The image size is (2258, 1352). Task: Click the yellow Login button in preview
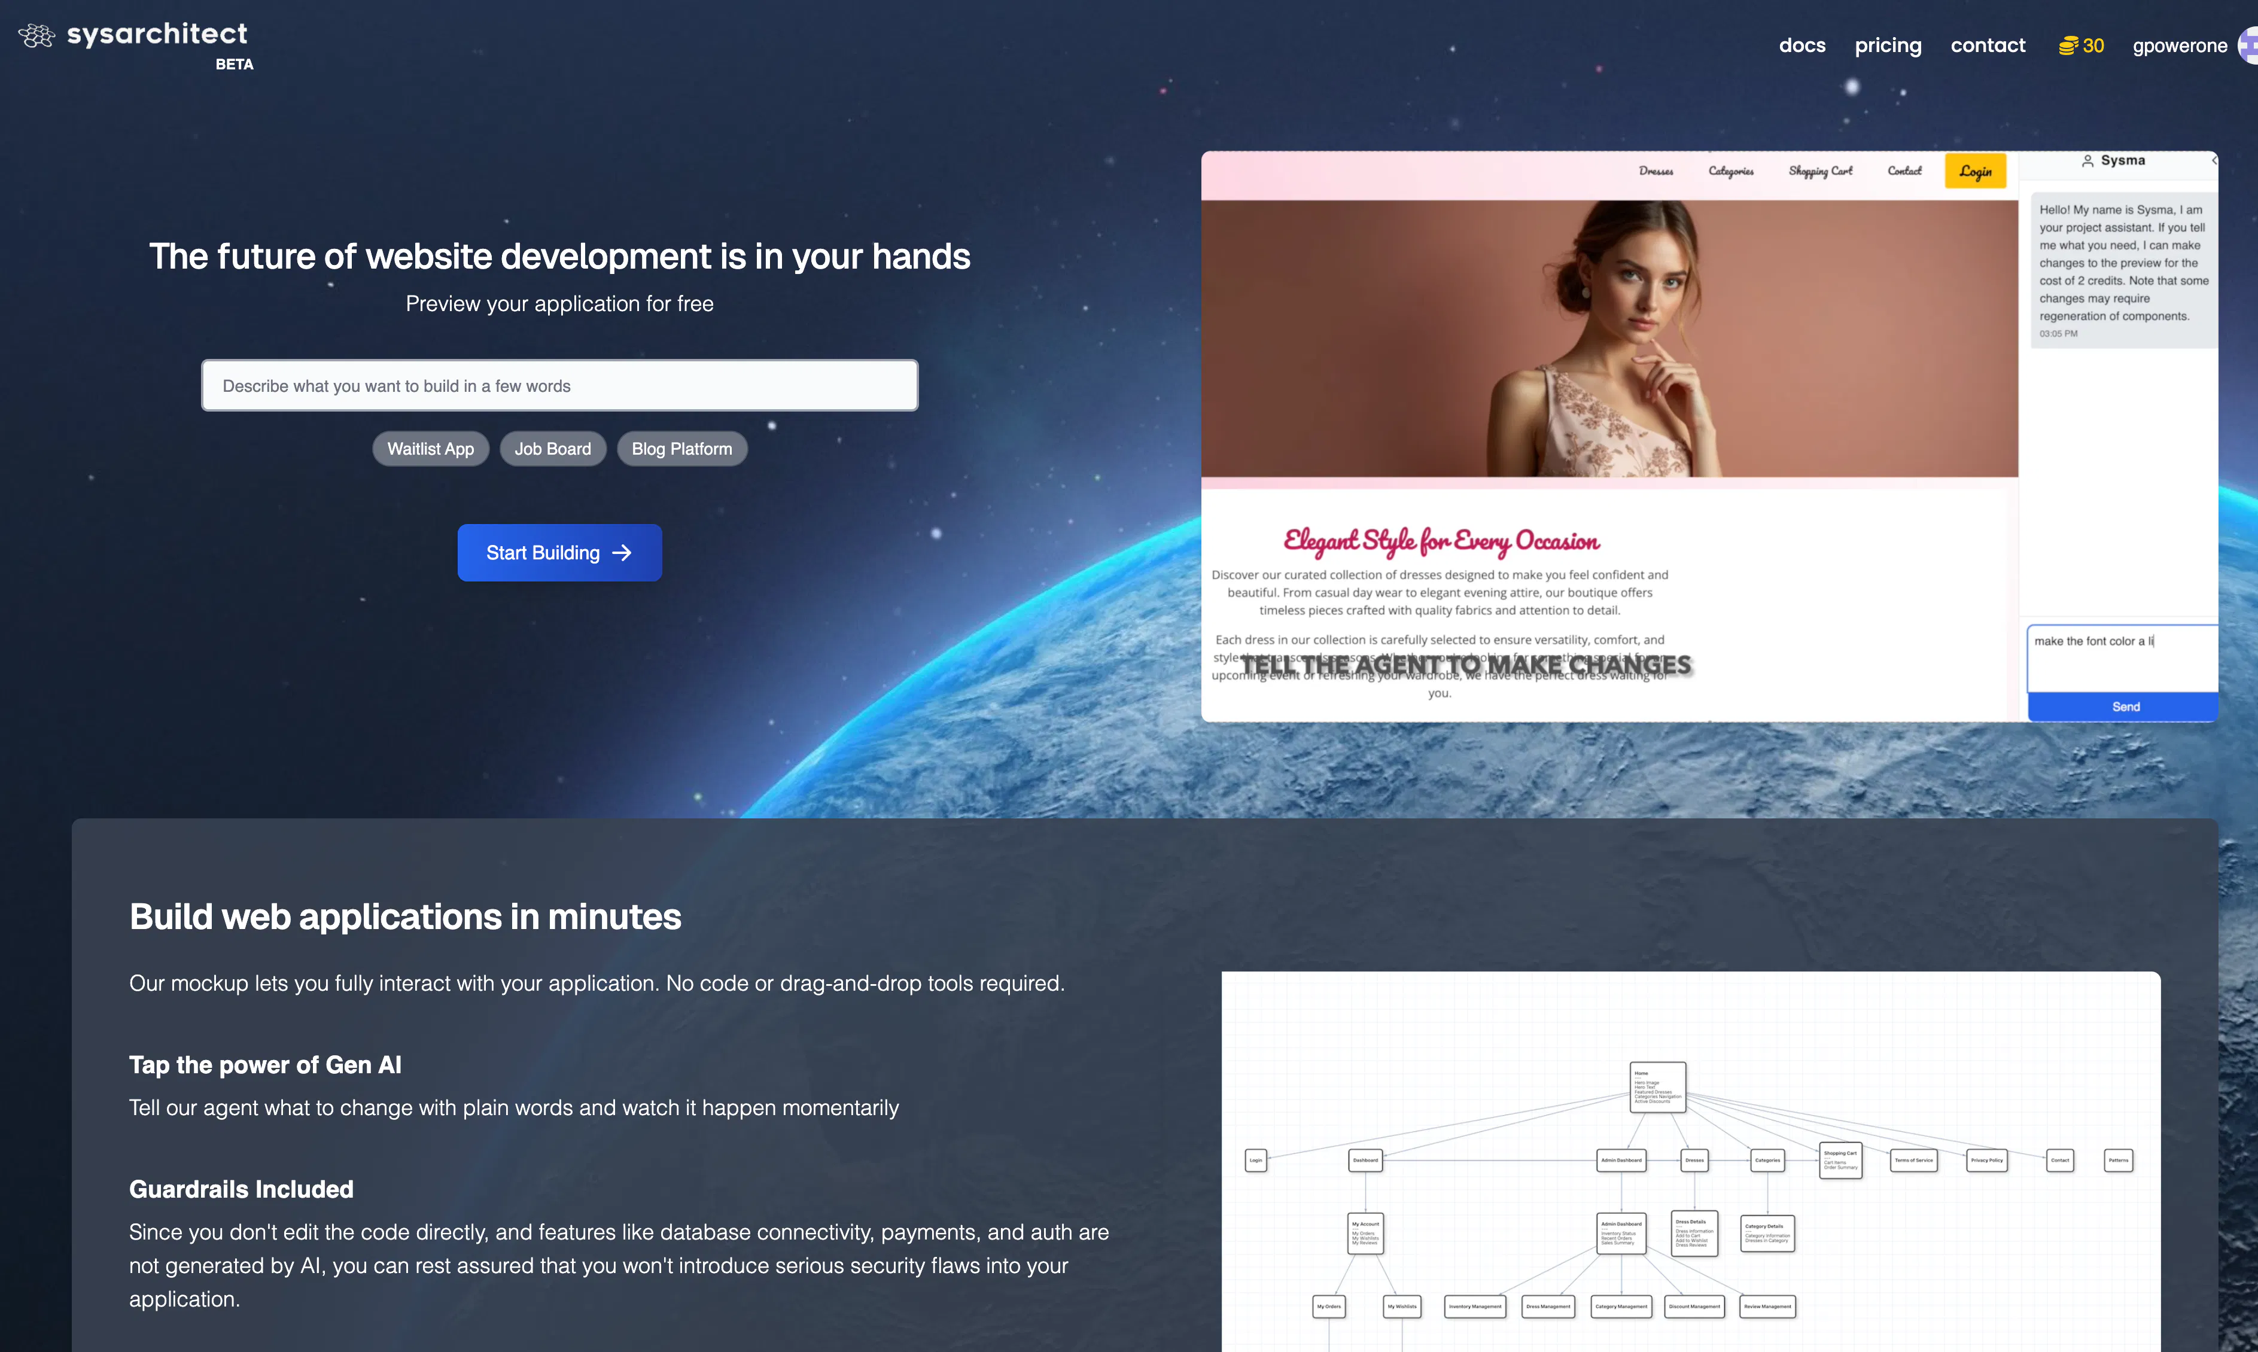click(1974, 171)
